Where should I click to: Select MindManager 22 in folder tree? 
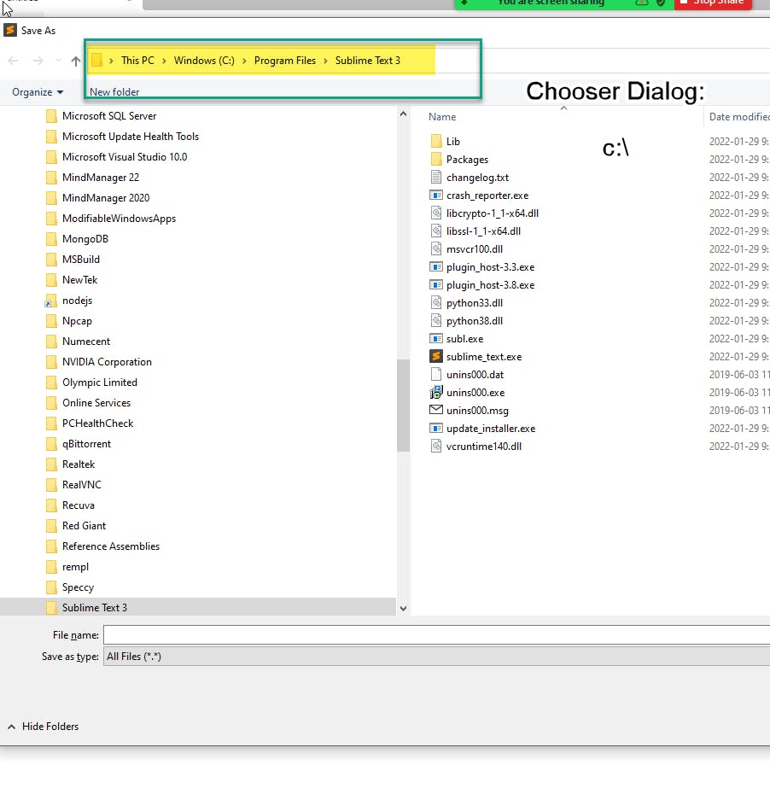coord(101,177)
